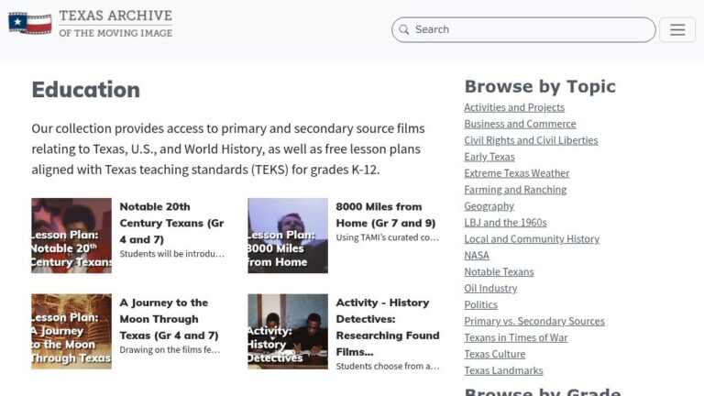Open Journey to the Moon lesson thumbnail
Viewport: 704px width, 396px height.
click(71, 332)
